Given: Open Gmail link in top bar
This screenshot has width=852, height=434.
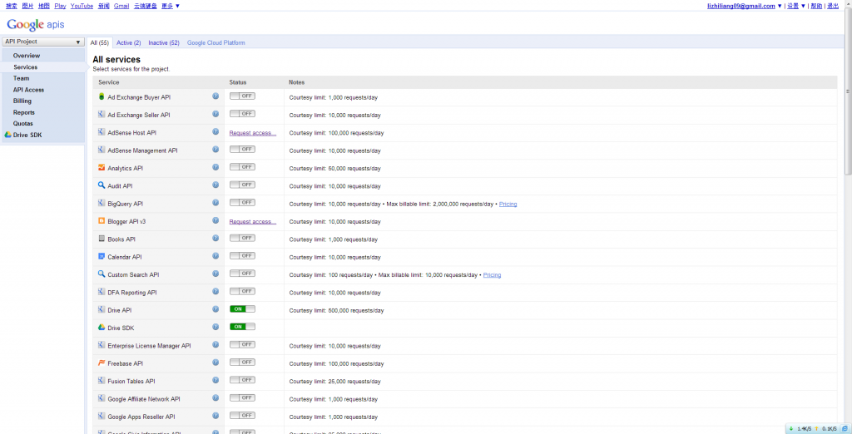Looking at the screenshot, I should pos(121,6).
